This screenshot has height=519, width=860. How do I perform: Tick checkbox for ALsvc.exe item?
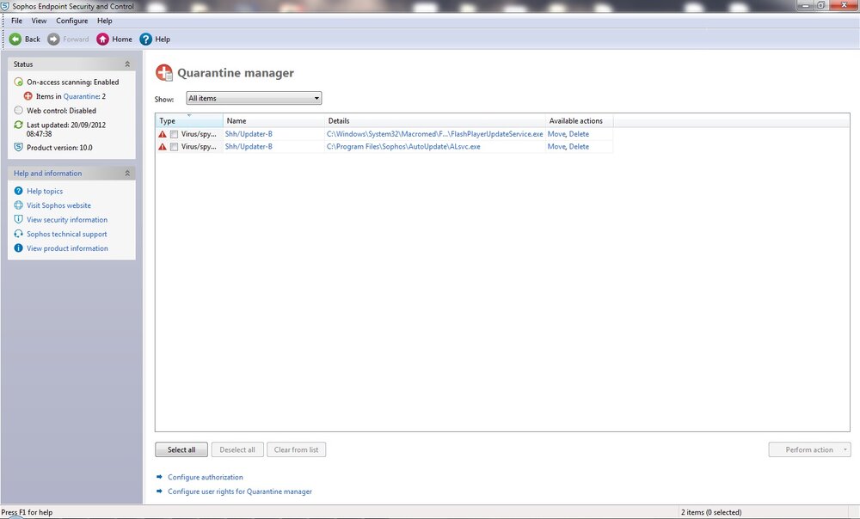pyautogui.click(x=174, y=147)
